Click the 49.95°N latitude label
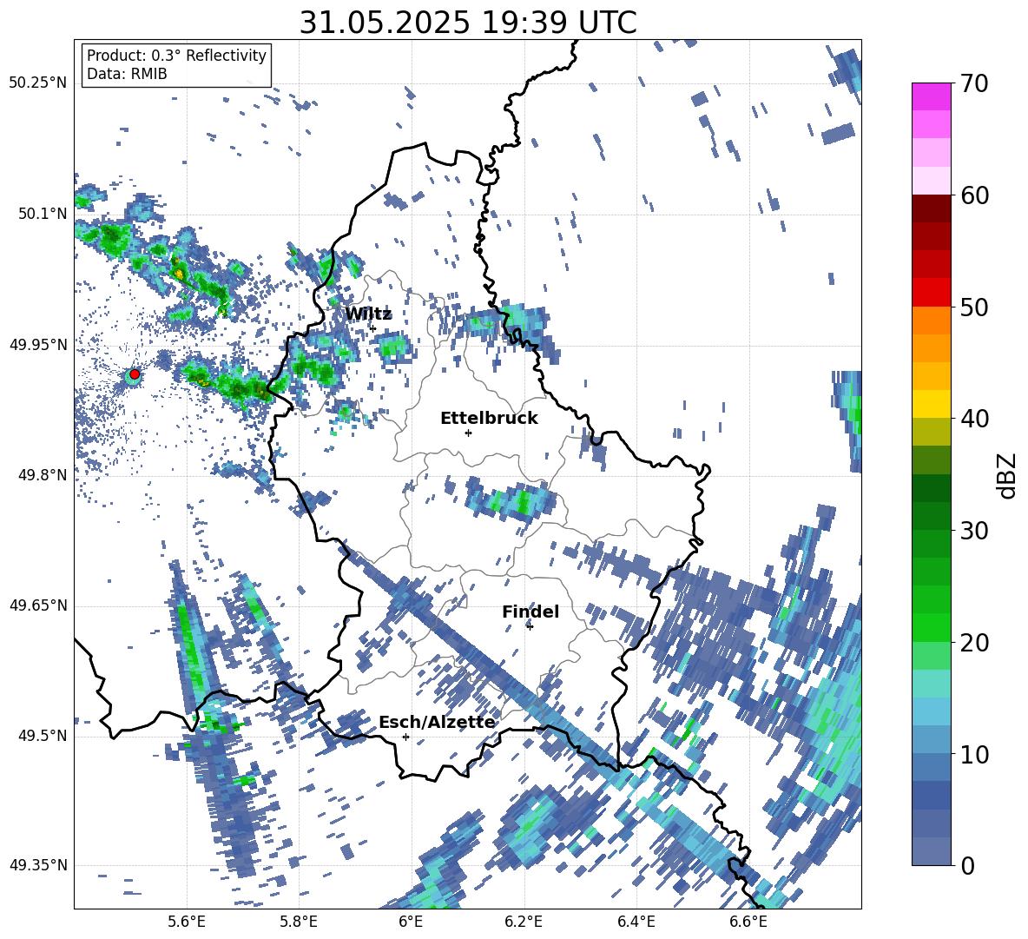 point(38,344)
